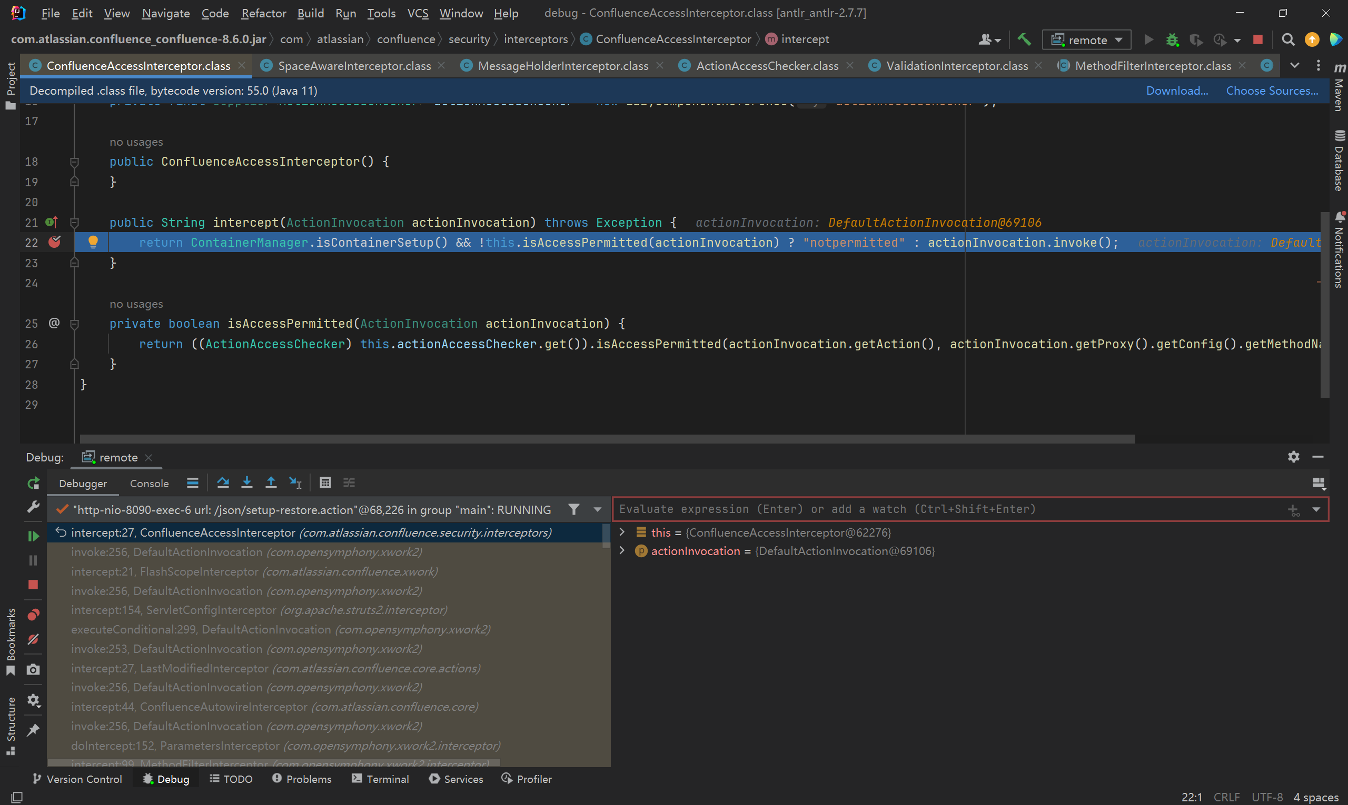Click the intention light bulb on line 22
This screenshot has width=1348, height=805.
tap(93, 242)
